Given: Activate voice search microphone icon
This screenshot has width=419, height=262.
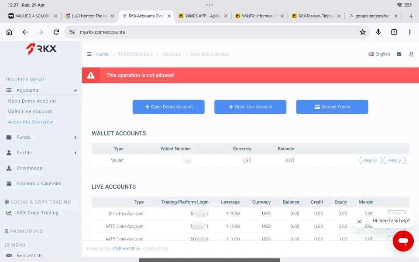Looking at the screenshot, I should click(x=378, y=32).
